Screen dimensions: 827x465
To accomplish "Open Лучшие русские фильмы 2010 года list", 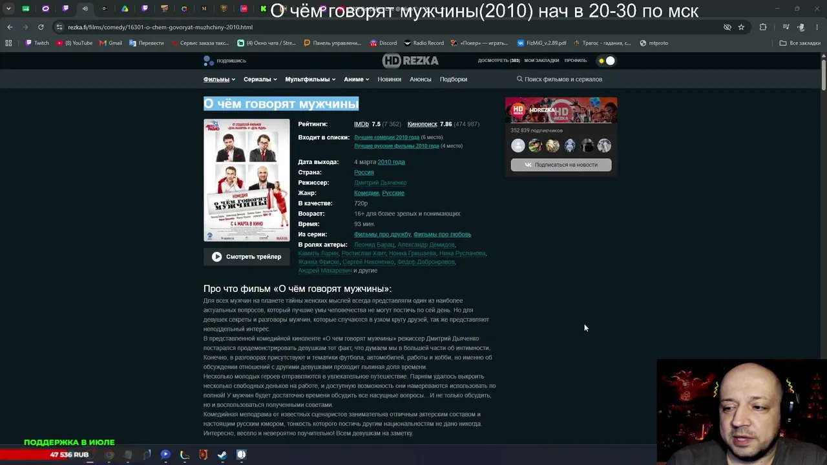I will pos(396,146).
